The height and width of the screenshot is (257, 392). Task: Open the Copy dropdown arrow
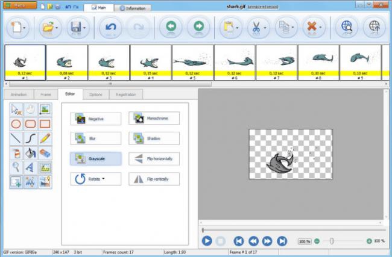[x=292, y=28]
